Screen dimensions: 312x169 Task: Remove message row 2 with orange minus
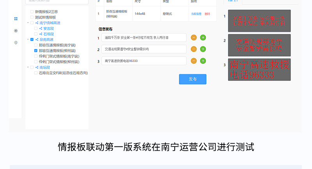point(194,49)
